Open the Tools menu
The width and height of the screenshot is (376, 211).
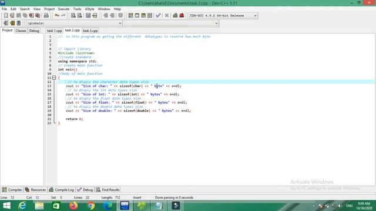pos(77,9)
